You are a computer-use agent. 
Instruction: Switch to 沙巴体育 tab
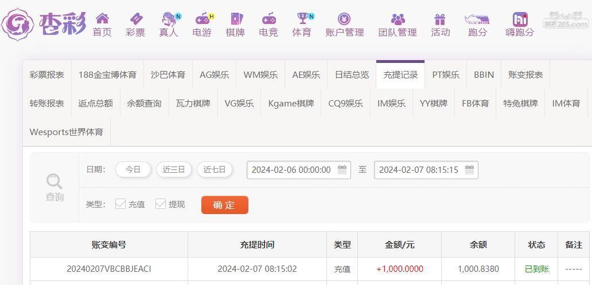[x=168, y=74]
